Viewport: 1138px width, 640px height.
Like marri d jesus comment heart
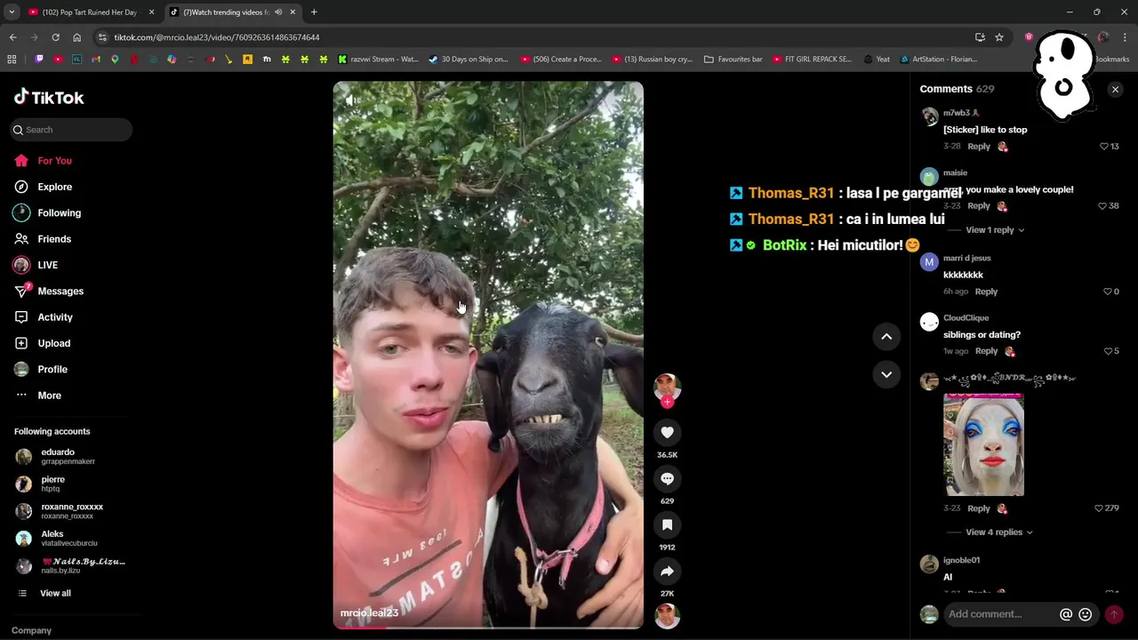click(x=1108, y=292)
